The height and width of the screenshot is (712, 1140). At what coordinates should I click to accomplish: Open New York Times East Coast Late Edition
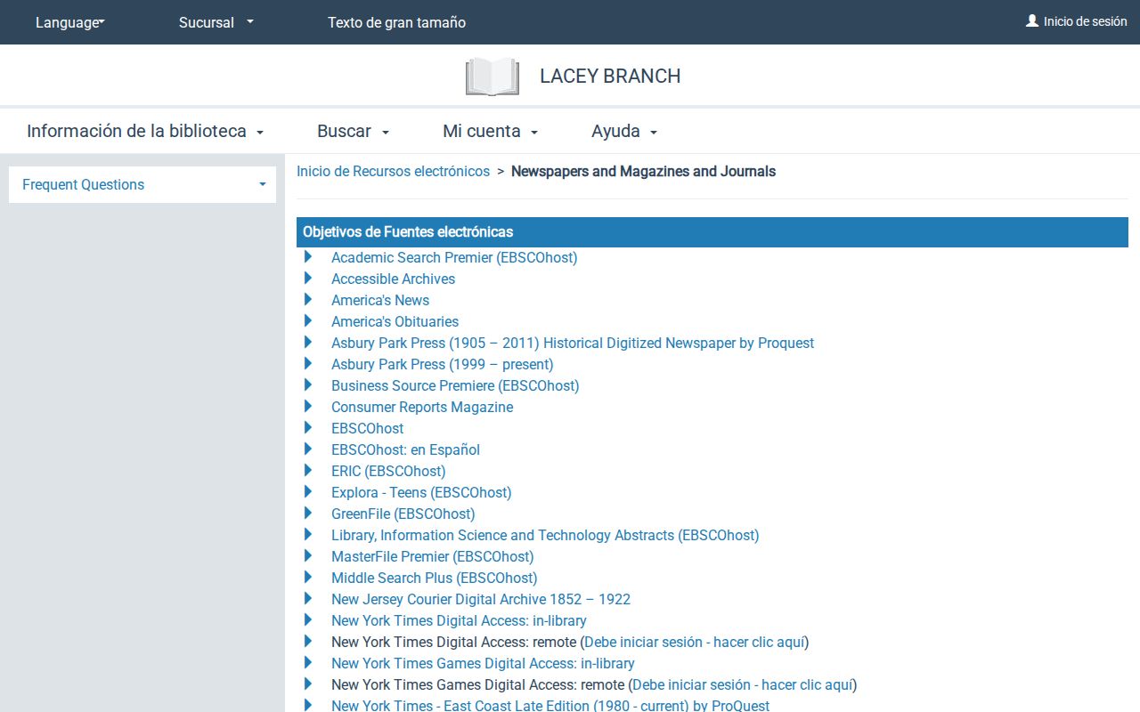click(x=550, y=706)
